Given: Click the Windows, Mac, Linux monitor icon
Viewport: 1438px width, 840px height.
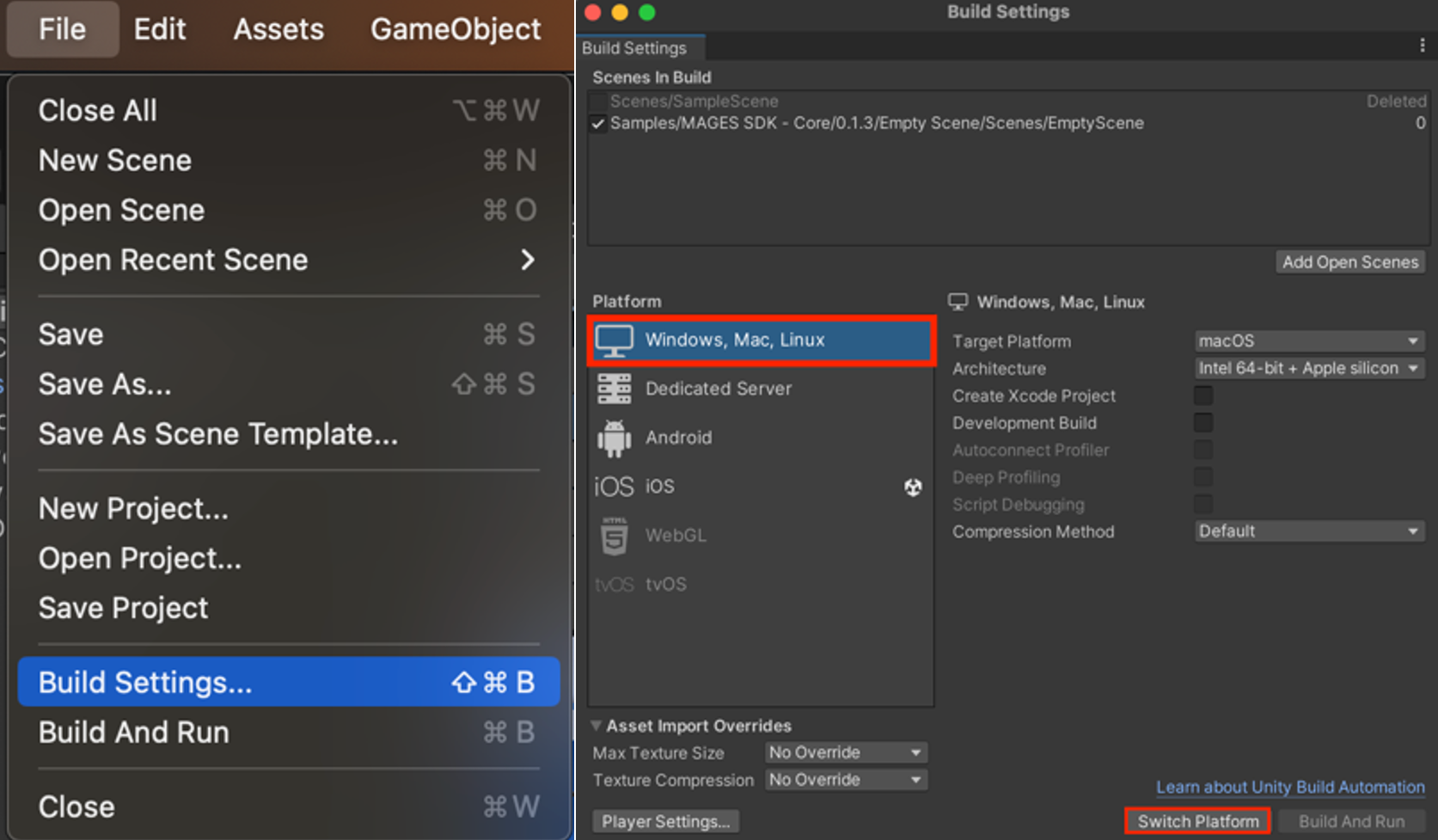Looking at the screenshot, I should click(x=615, y=340).
